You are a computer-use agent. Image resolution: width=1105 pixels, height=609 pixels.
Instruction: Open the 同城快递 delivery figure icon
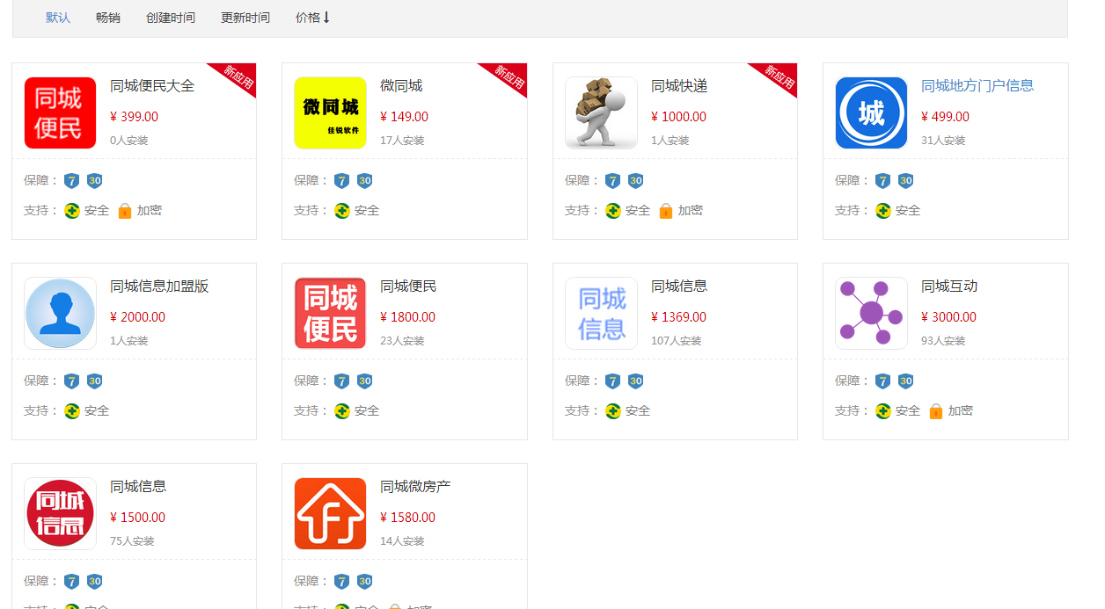coord(601,113)
